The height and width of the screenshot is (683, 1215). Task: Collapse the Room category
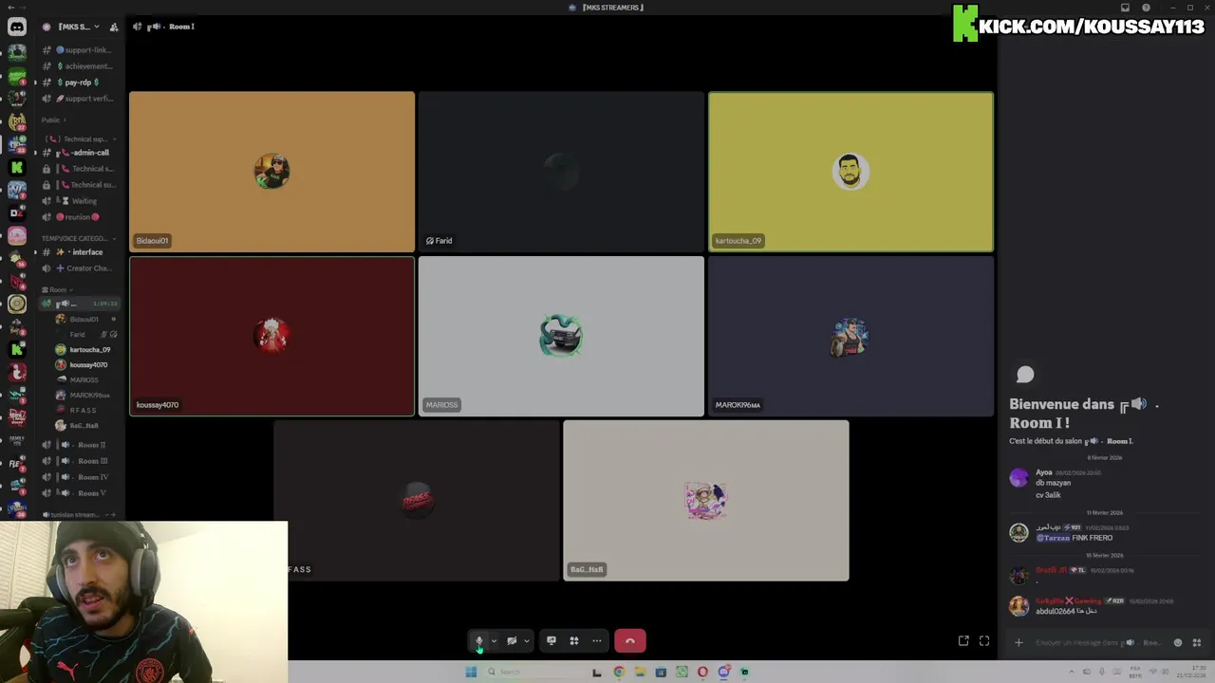pos(57,290)
